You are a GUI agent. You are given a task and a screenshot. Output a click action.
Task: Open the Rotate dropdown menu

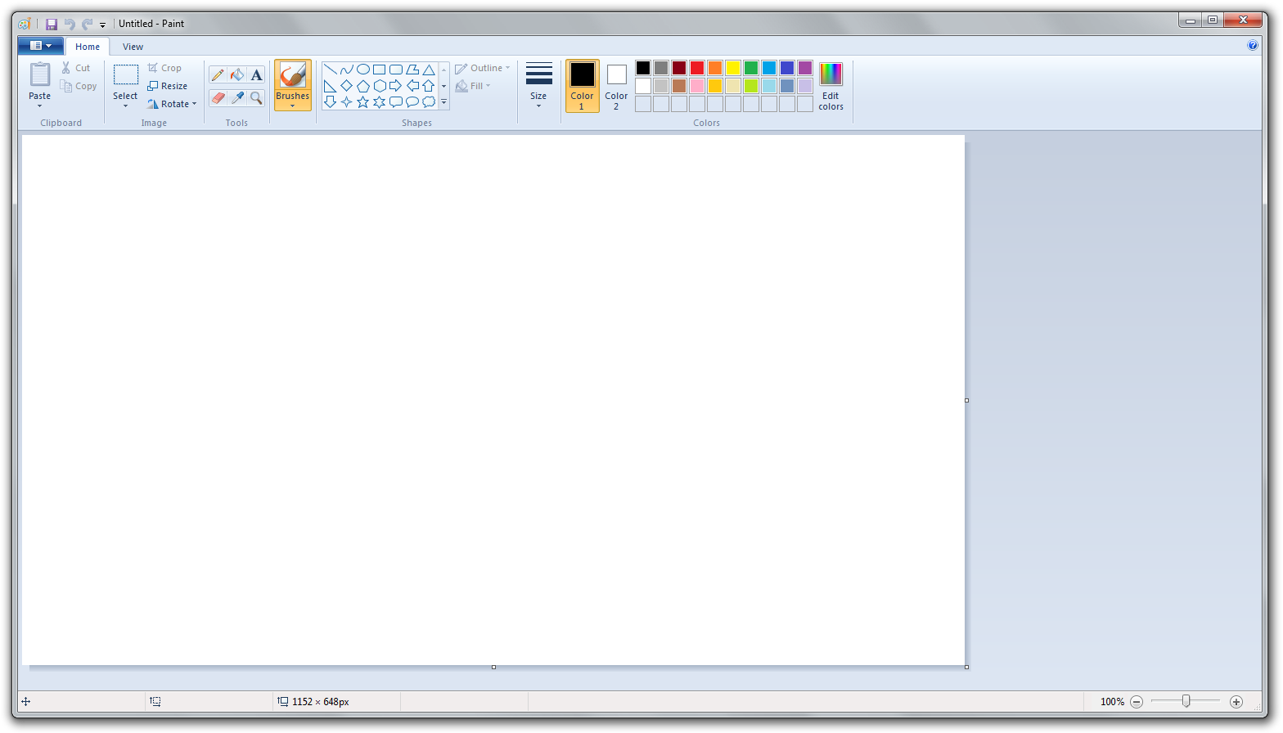[x=194, y=104]
